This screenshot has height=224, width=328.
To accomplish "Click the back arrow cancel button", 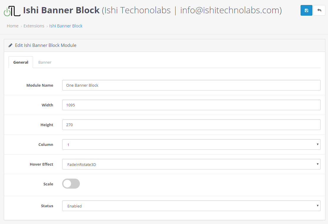I will (x=319, y=10).
